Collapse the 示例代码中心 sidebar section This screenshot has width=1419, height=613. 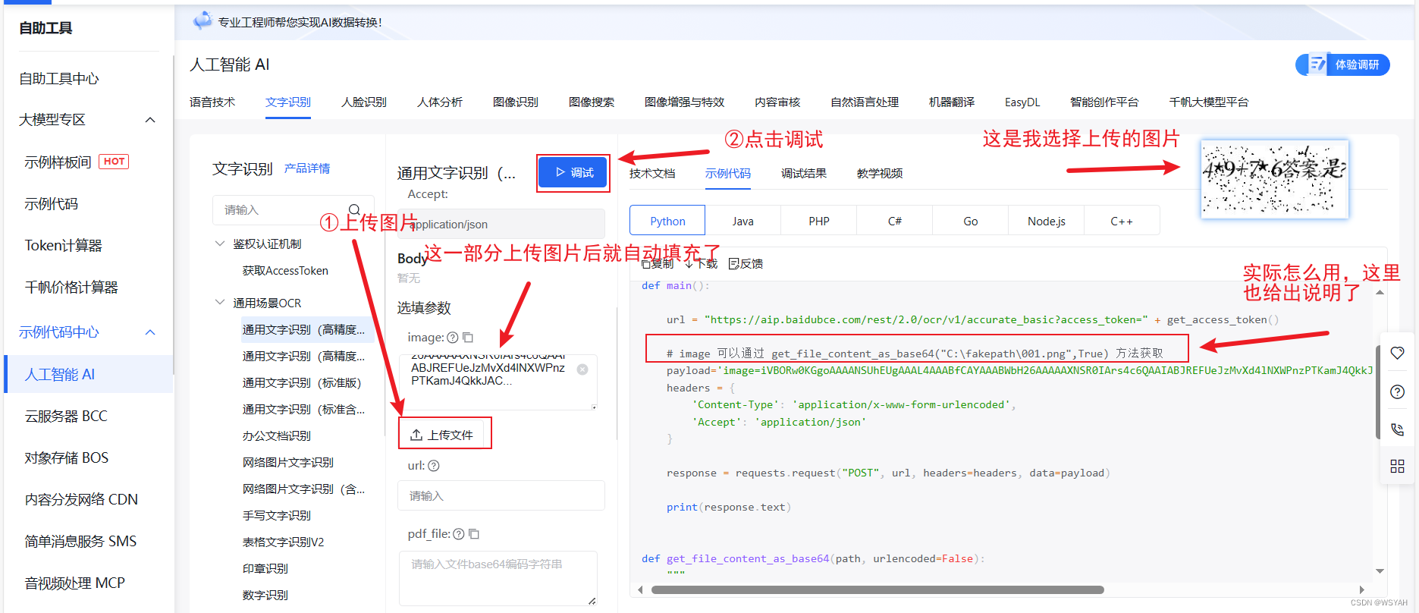point(150,332)
